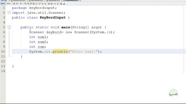The width and height of the screenshot is (186, 104).
Task: Collapse the main method fold on line 5
Action: click(x=9, y=27)
